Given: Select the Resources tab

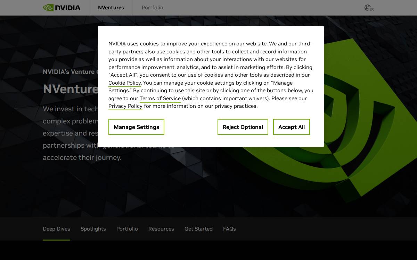Looking at the screenshot, I should point(161,229).
